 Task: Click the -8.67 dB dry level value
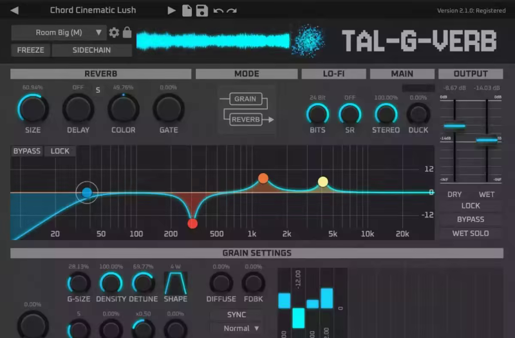pos(454,88)
